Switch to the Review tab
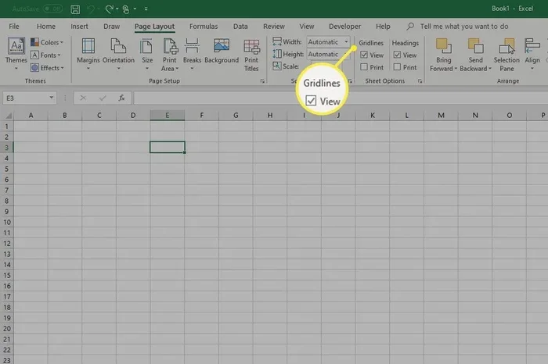 click(274, 27)
